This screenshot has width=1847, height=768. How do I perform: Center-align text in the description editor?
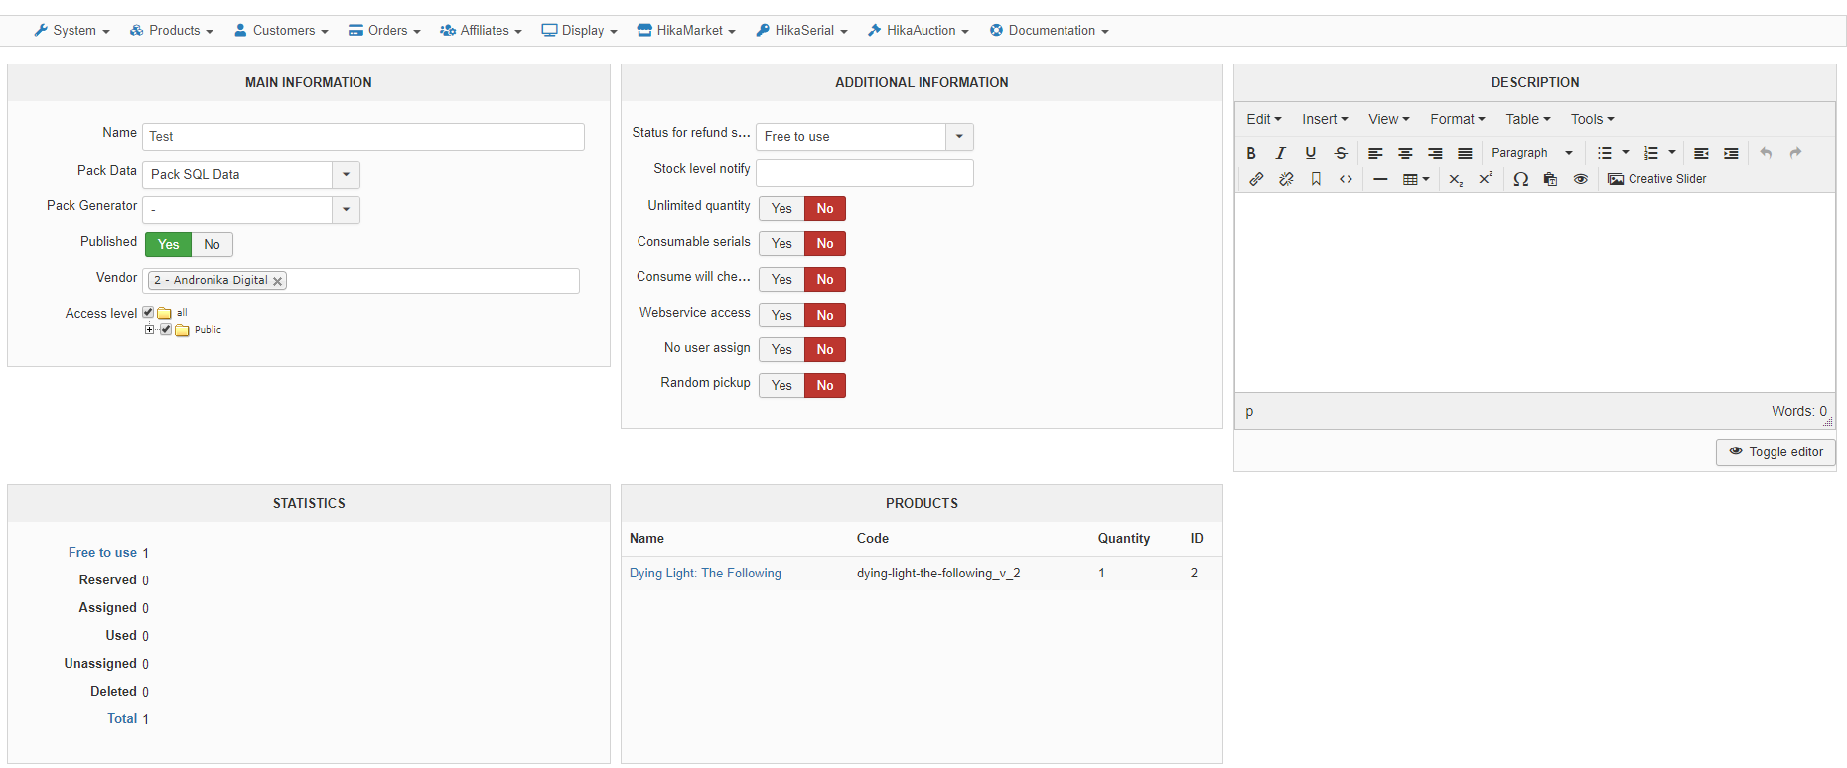click(x=1405, y=153)
